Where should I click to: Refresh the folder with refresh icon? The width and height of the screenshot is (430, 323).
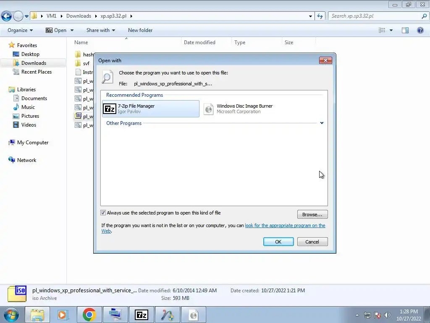320,16
